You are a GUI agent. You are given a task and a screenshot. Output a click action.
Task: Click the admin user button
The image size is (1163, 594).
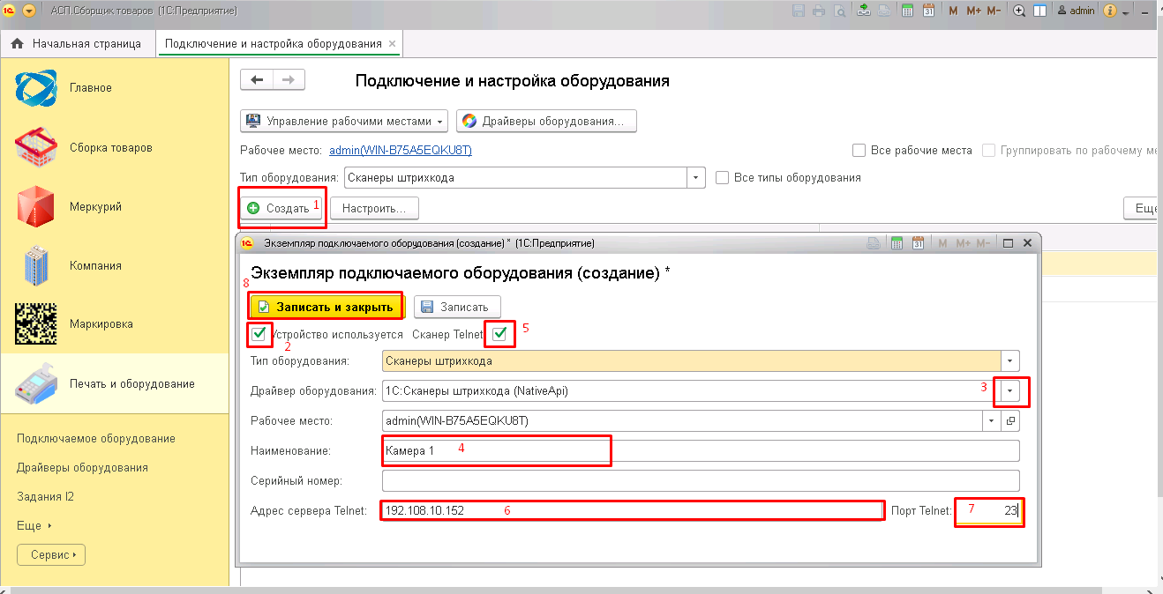pyautogui.click(x=1076, y=11)
